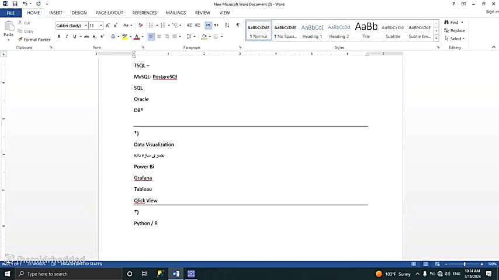Open Paragraph dialog launcher
Image resolution: width=499 pixels, height=280 pixels.
[x=240, y=47]
